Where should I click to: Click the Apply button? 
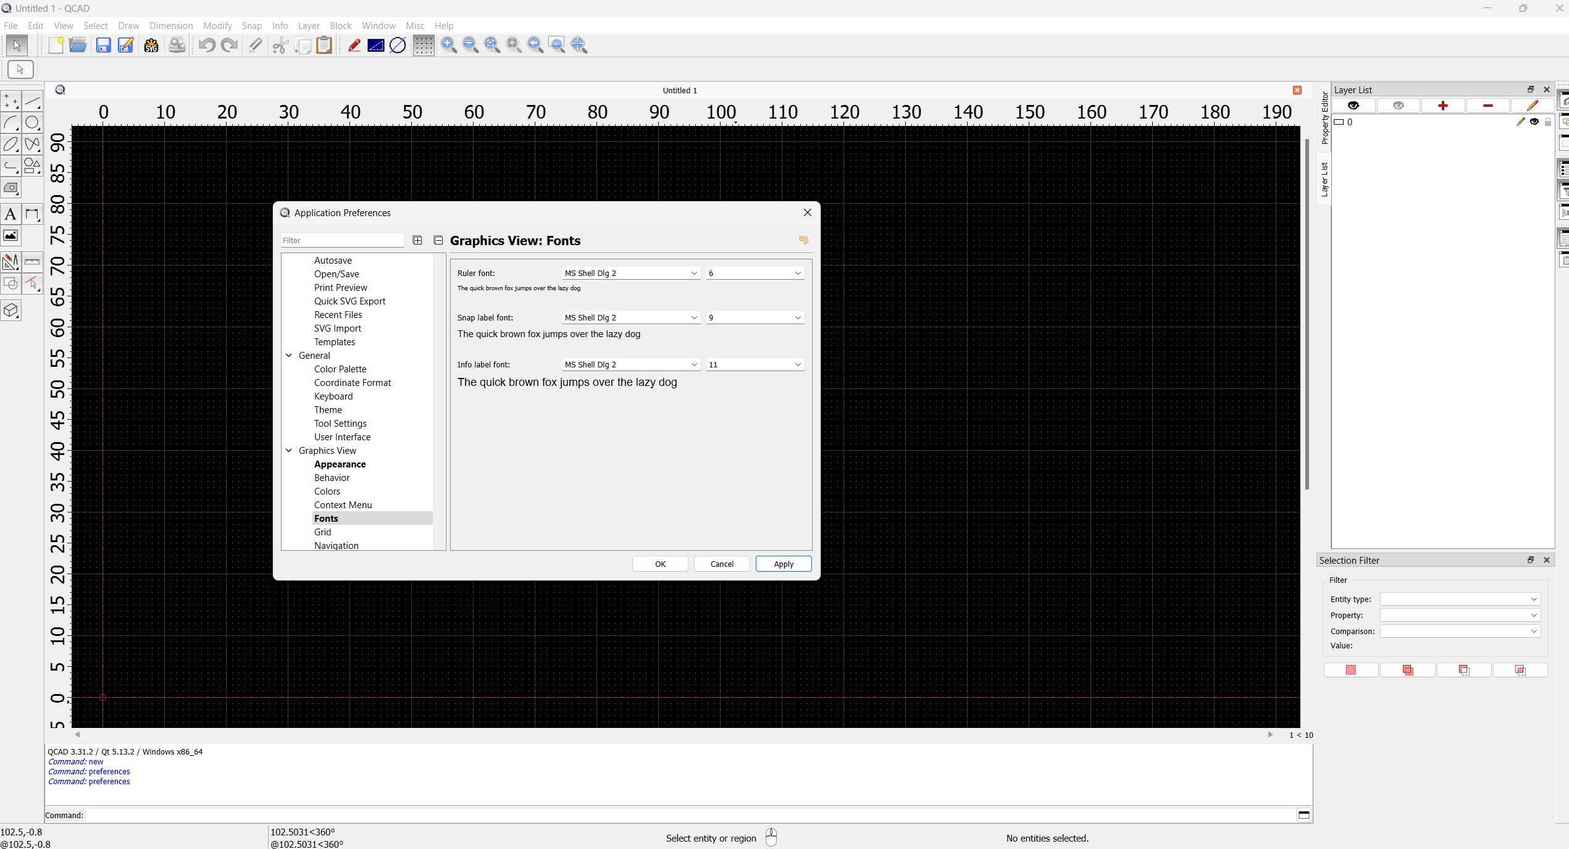(783, 564)
